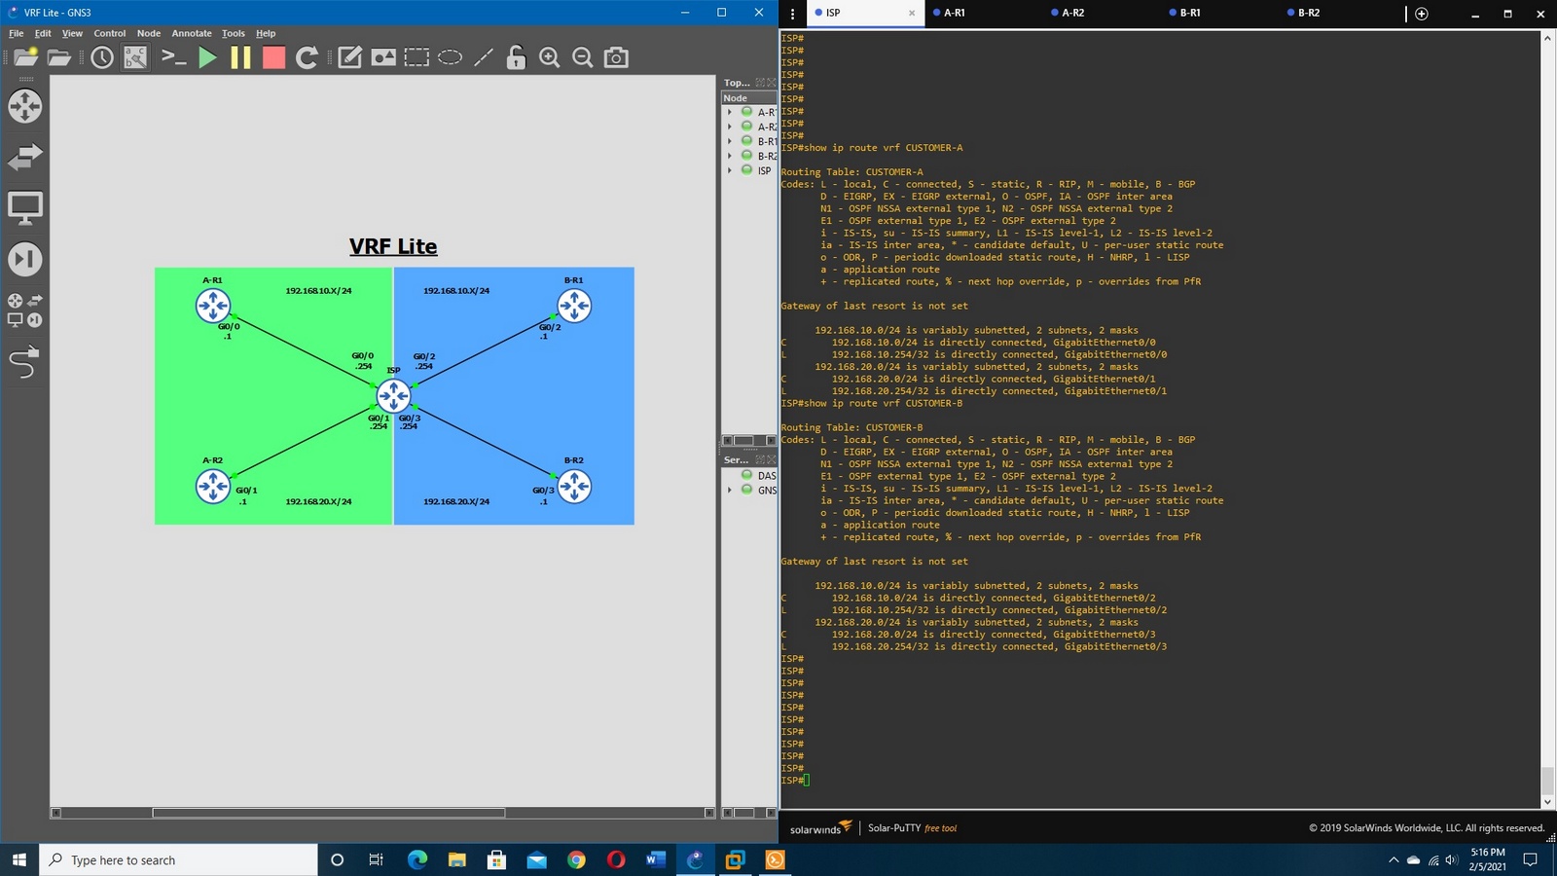1557x876 pixels.
Task: Expand the A-R1 node in topology summary
Action: 730,112
